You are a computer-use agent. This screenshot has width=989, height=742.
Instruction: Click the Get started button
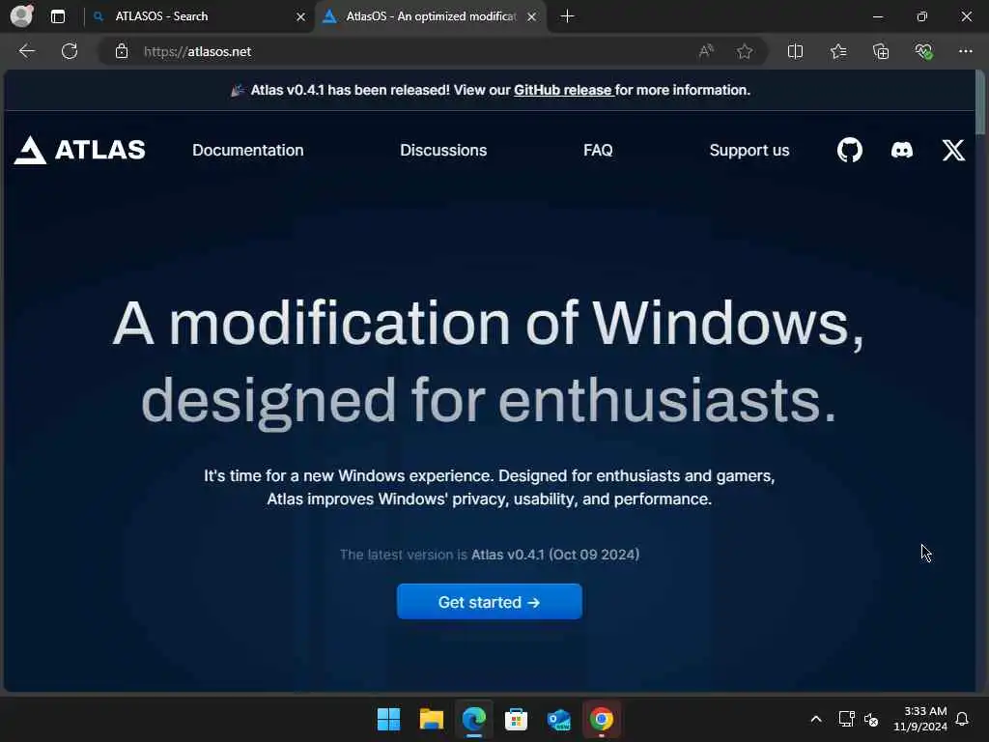point(489,601)
